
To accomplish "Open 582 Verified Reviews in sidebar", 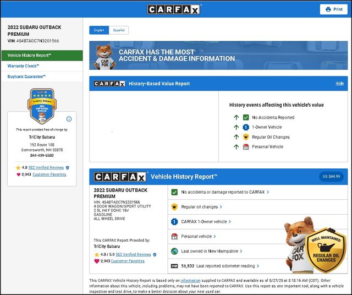I will point(46,167).
